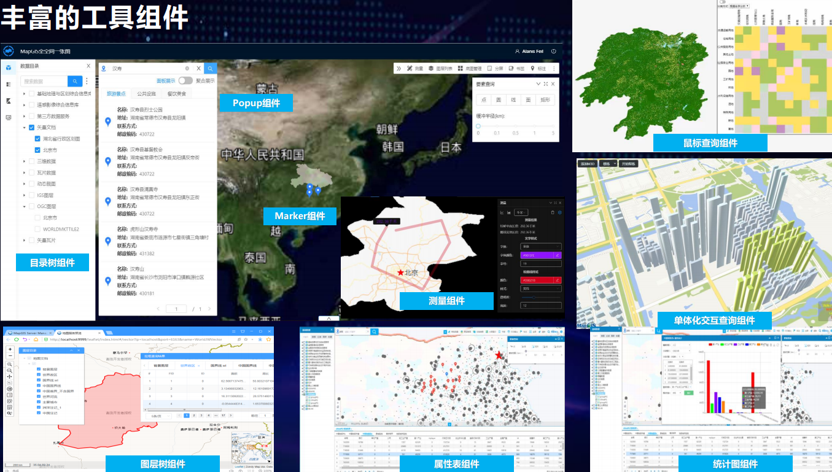This screenshot has width=832, height=472.
Task: Click blue search button beside 汉寿 query
Action: click(210, 69)
